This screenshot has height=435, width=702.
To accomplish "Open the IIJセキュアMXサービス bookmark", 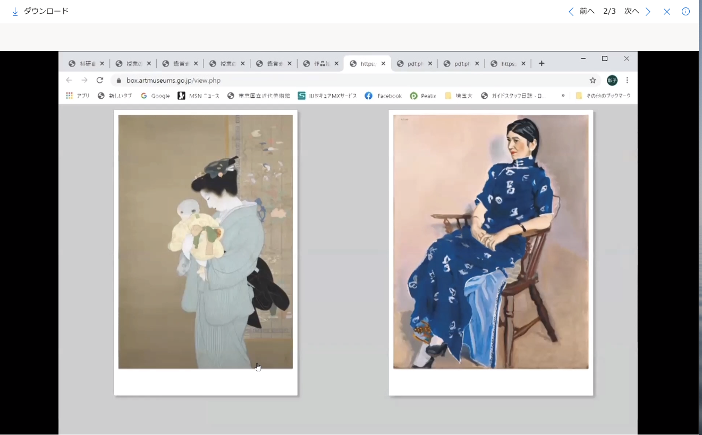I will pyautogui.click(x=327, y=96).
